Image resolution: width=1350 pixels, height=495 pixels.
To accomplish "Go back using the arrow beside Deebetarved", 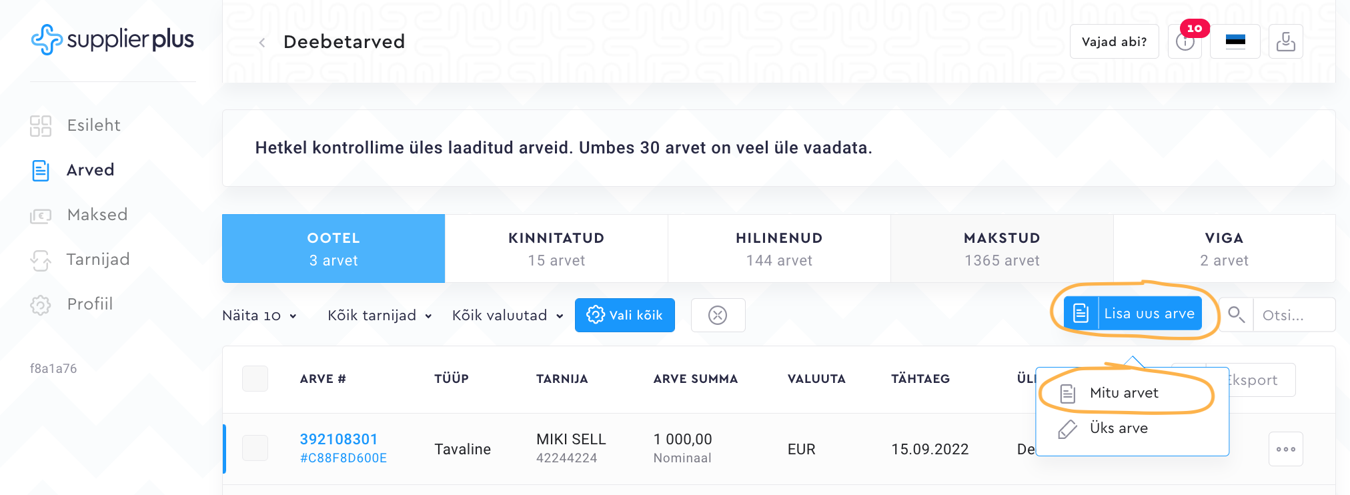I will click(x=262, y=43).
